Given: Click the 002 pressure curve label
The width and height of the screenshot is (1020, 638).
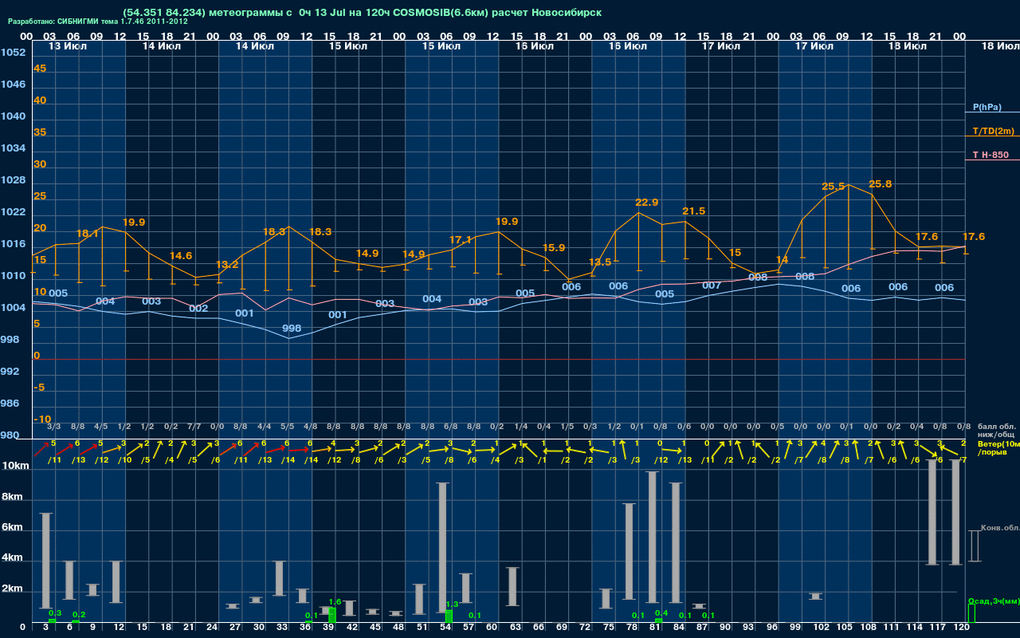Looking at the screenshot, I should [x=198, y=309].
